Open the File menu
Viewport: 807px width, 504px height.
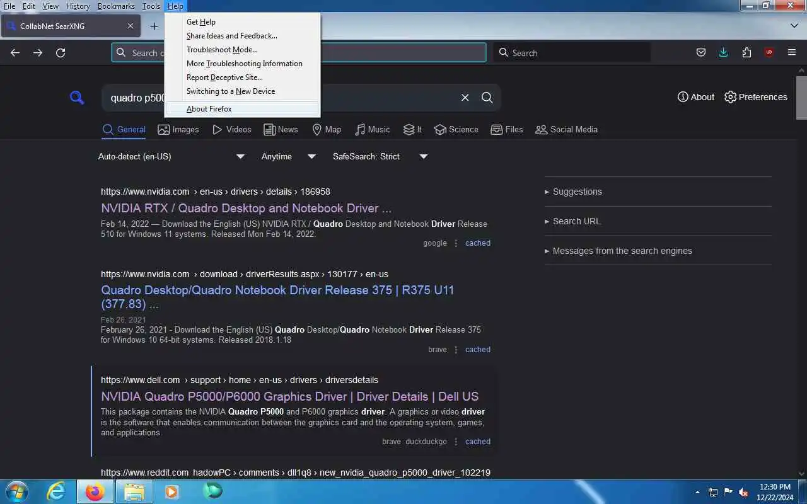pyautogui.click(x=9, y=6)
